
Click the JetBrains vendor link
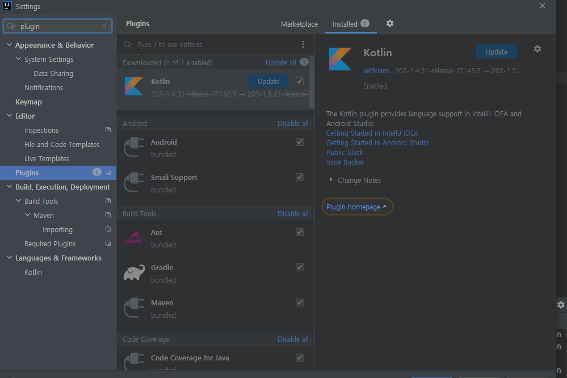(x=376, y=71)
